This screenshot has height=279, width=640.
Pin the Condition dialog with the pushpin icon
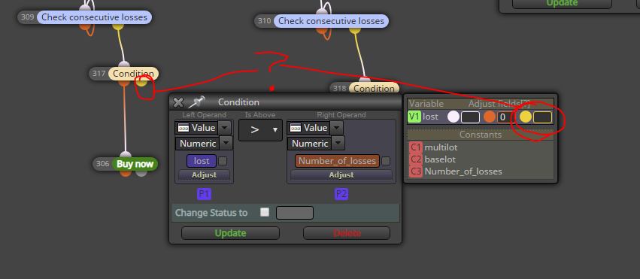198,102
